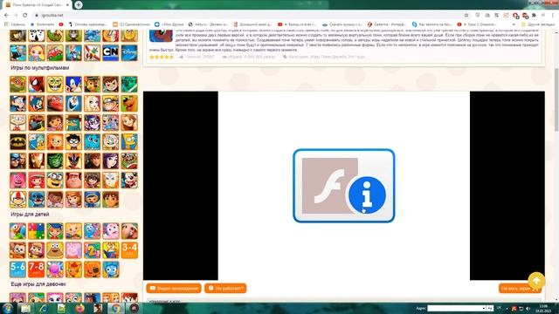559x314 pixels.
Task: Open games for ages 5-6 icon
Action: click(17, 270)
